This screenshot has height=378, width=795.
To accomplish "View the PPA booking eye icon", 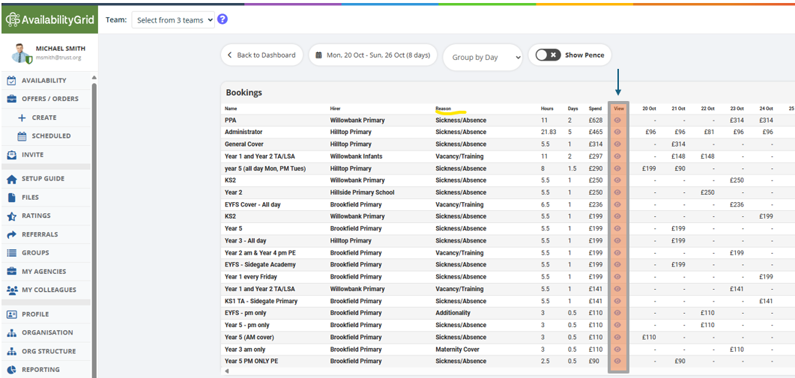I will [617, 120].
